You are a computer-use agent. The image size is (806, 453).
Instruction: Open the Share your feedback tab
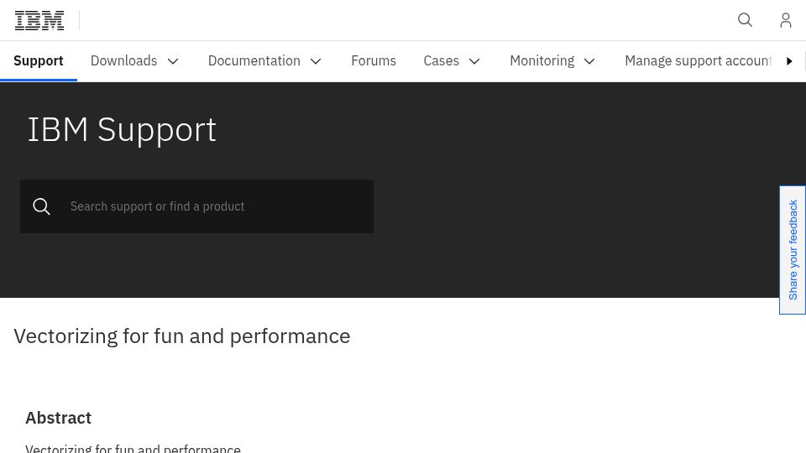pyautogui.click(x=793, y=250)
